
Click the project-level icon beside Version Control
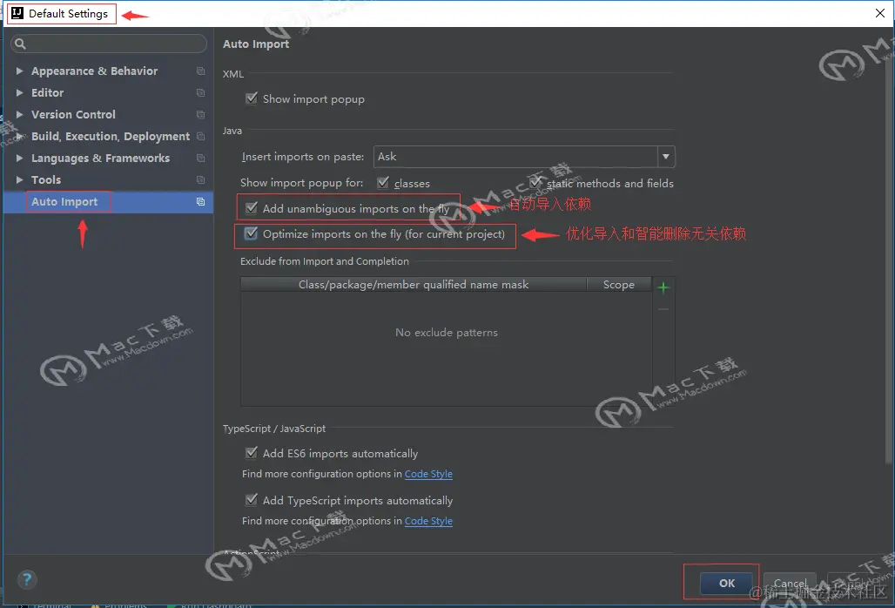(200, 114)
